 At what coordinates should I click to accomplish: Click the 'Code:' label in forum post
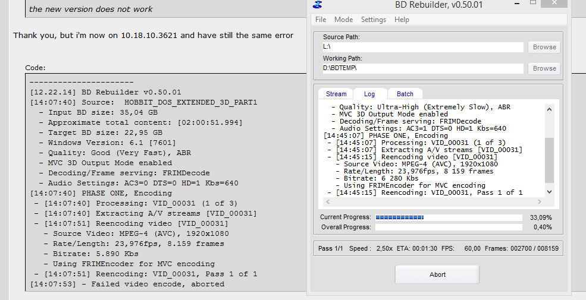pos(35,68)
